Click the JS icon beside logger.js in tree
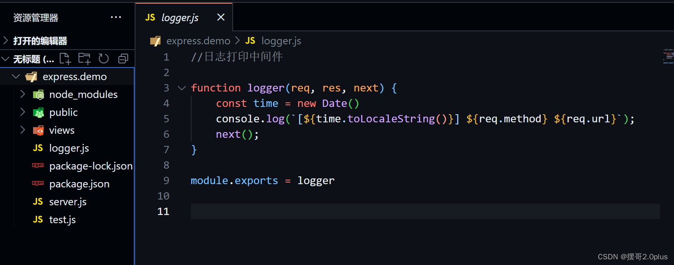The width and height of the screenshot is (674, 265). (x=38, y=148)
